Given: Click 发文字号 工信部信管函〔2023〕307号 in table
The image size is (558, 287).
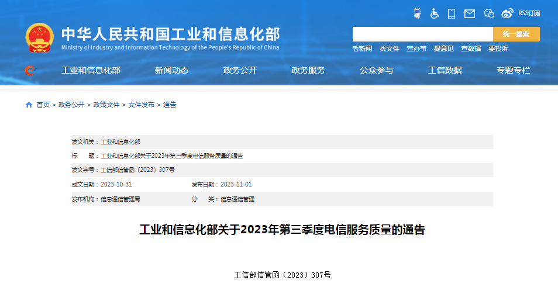Looking at the screenshot, I should click(x=137, y=170).
